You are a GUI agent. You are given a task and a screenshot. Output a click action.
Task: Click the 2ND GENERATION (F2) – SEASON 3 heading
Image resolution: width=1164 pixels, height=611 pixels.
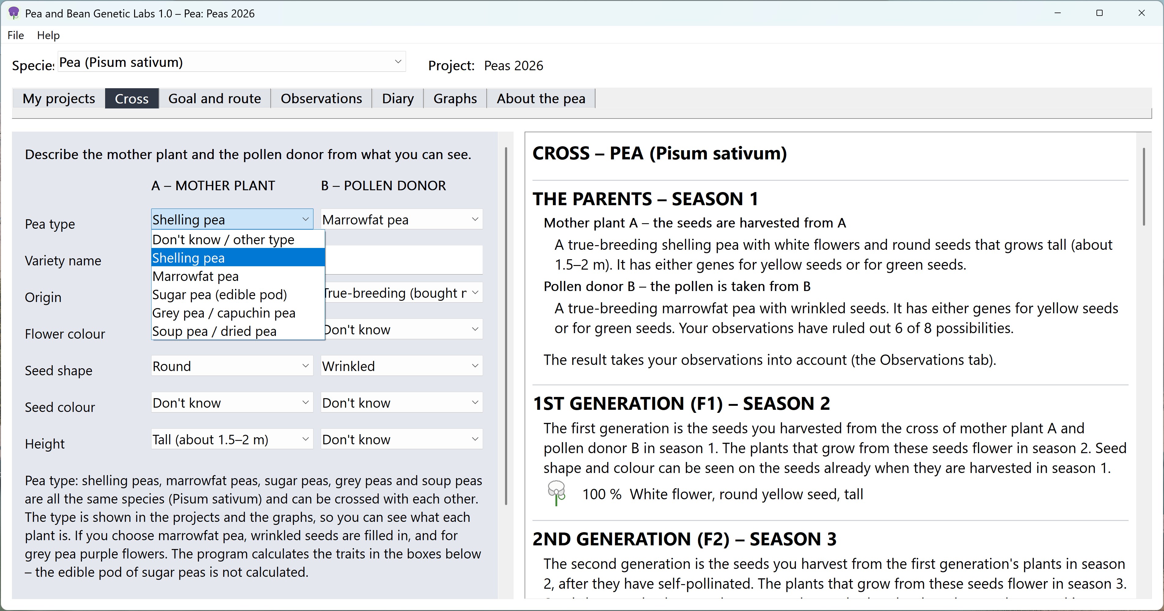[685, 539]
